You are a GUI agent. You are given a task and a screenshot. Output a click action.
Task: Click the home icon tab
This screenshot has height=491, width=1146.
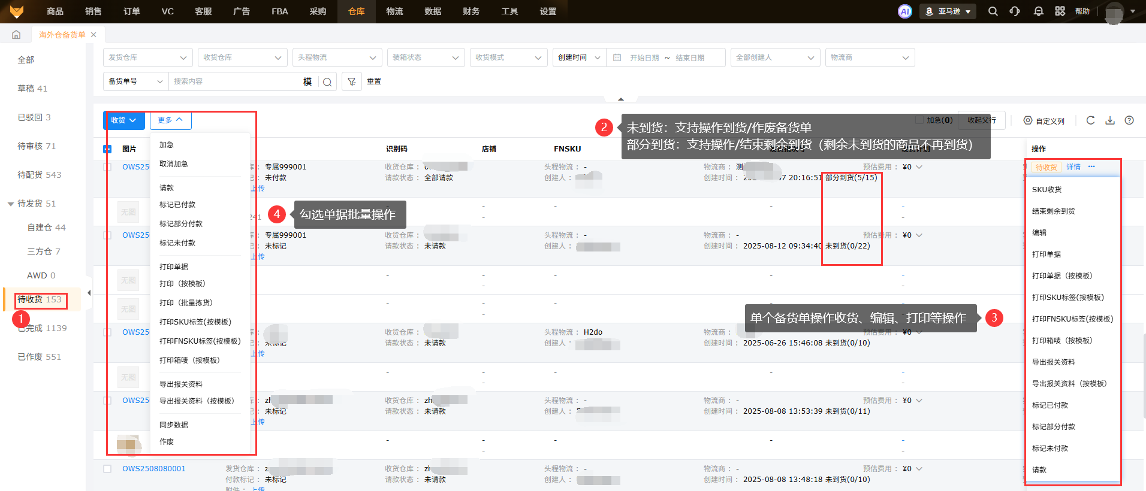(x=16, y=35)
